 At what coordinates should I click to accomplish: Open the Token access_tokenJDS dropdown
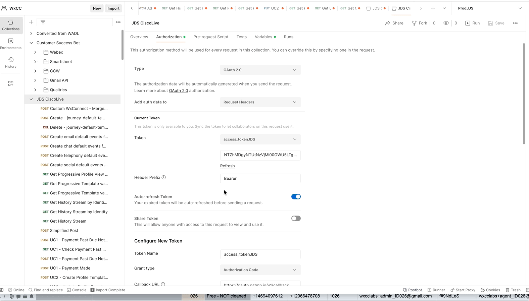click(260, 139)
